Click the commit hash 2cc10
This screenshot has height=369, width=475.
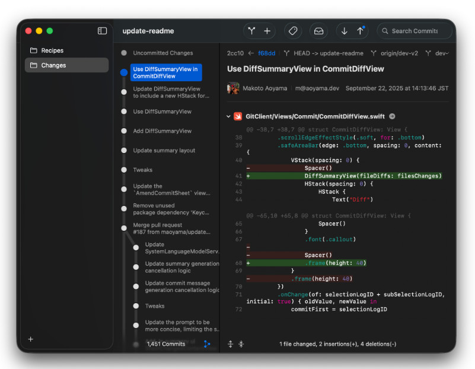(x=235, y=53)
